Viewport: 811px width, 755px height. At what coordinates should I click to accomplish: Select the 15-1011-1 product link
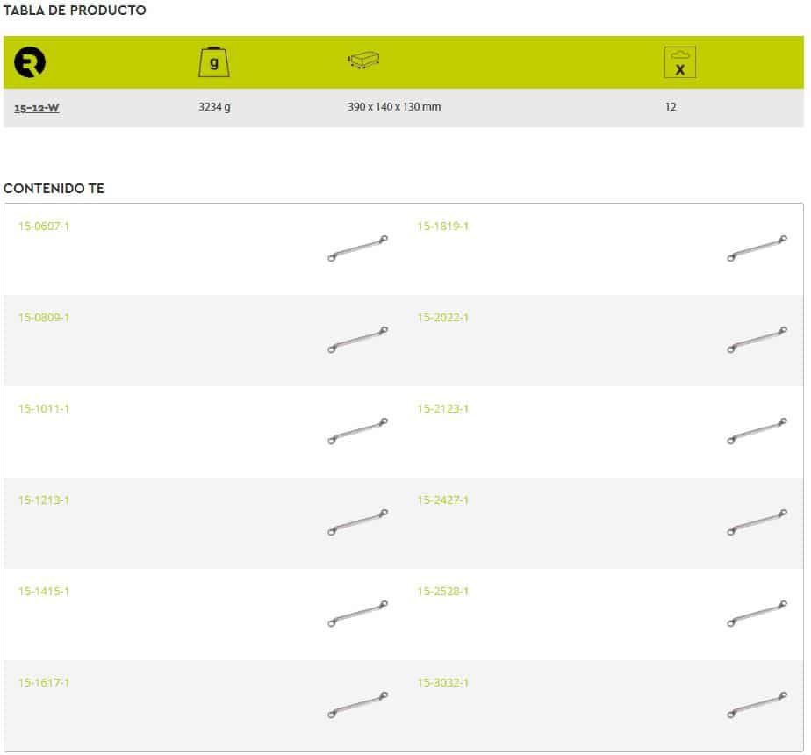pyautogui.click(x=44, y=409)
